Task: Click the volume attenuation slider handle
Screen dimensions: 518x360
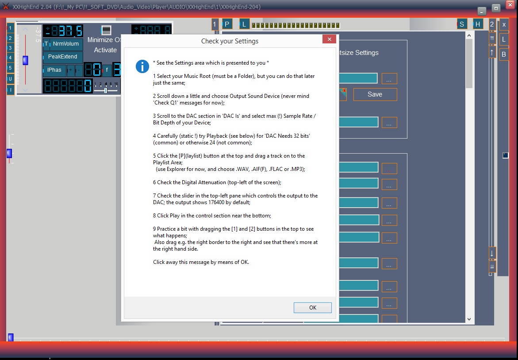Action: coord(25,61)
